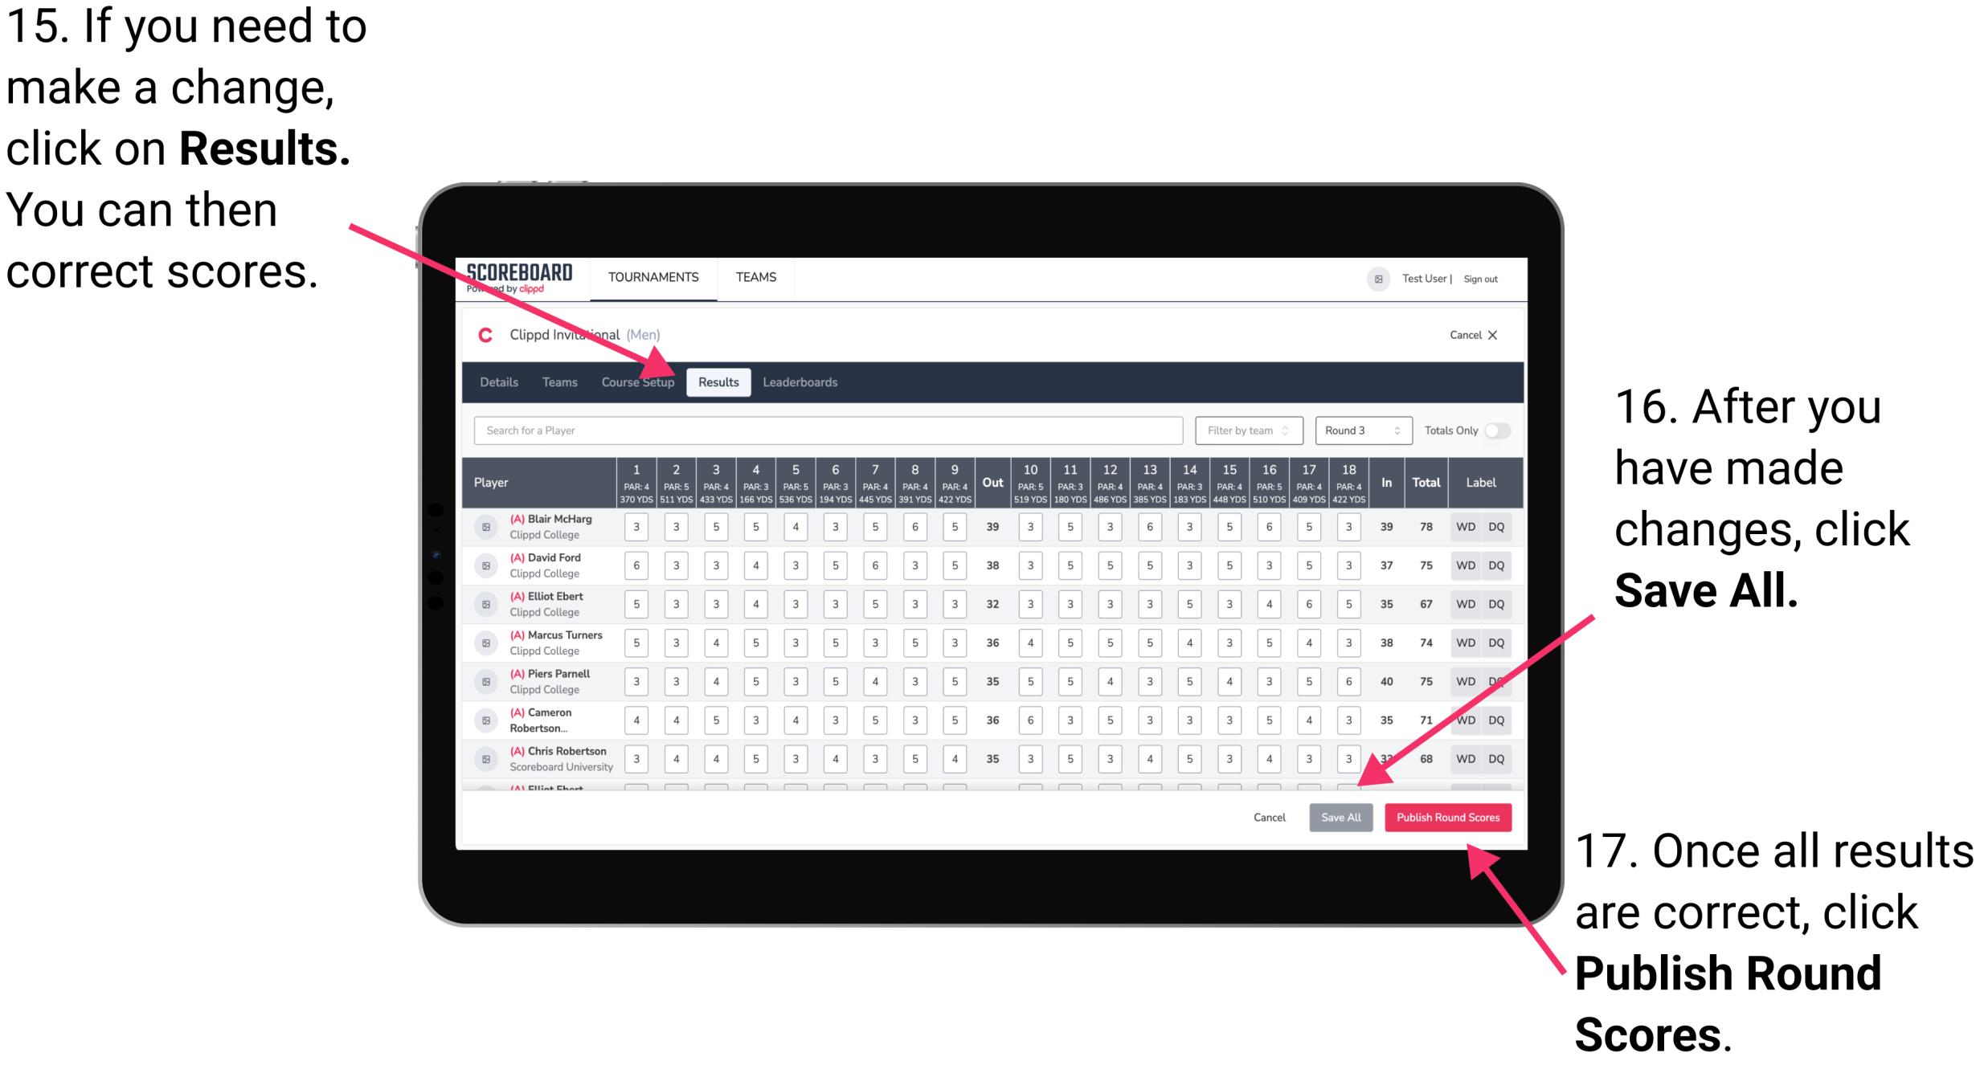This screenshot has width=1980, height=1065.
Task: Click the Details tab
Action: 500,381
